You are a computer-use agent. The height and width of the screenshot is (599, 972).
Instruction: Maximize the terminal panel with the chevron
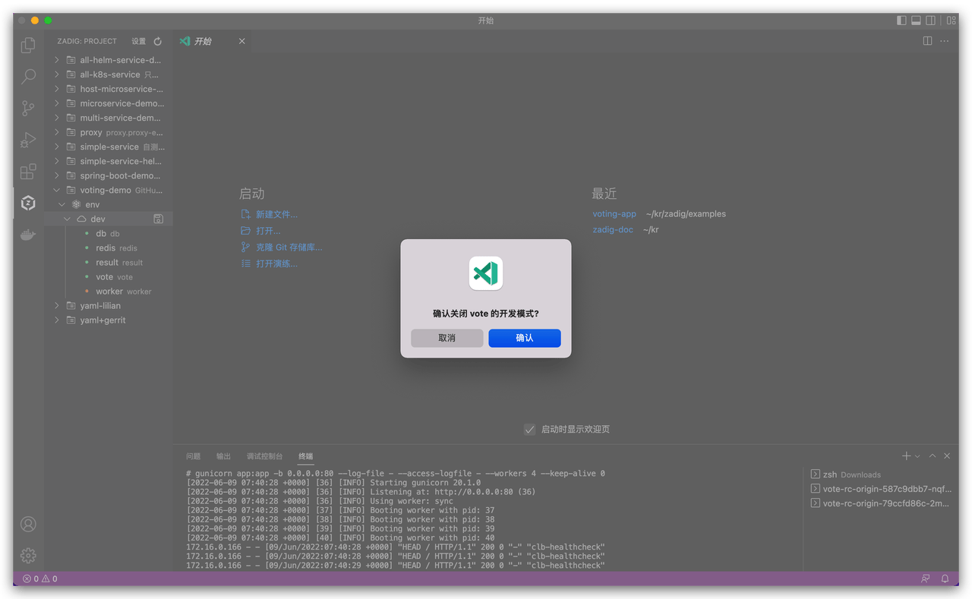[x=932, y=456]
